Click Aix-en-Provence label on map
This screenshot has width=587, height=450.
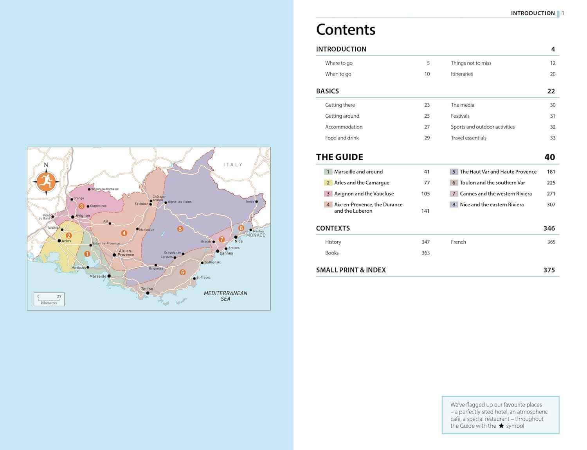point(126,253)
